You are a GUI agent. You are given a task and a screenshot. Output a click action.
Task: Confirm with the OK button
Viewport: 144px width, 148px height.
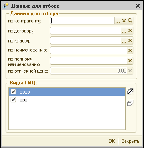(112, 141)
